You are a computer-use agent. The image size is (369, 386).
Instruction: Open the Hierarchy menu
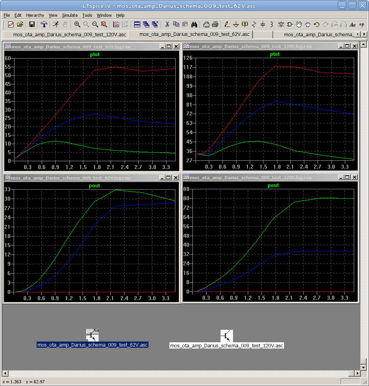click(35, 15)
